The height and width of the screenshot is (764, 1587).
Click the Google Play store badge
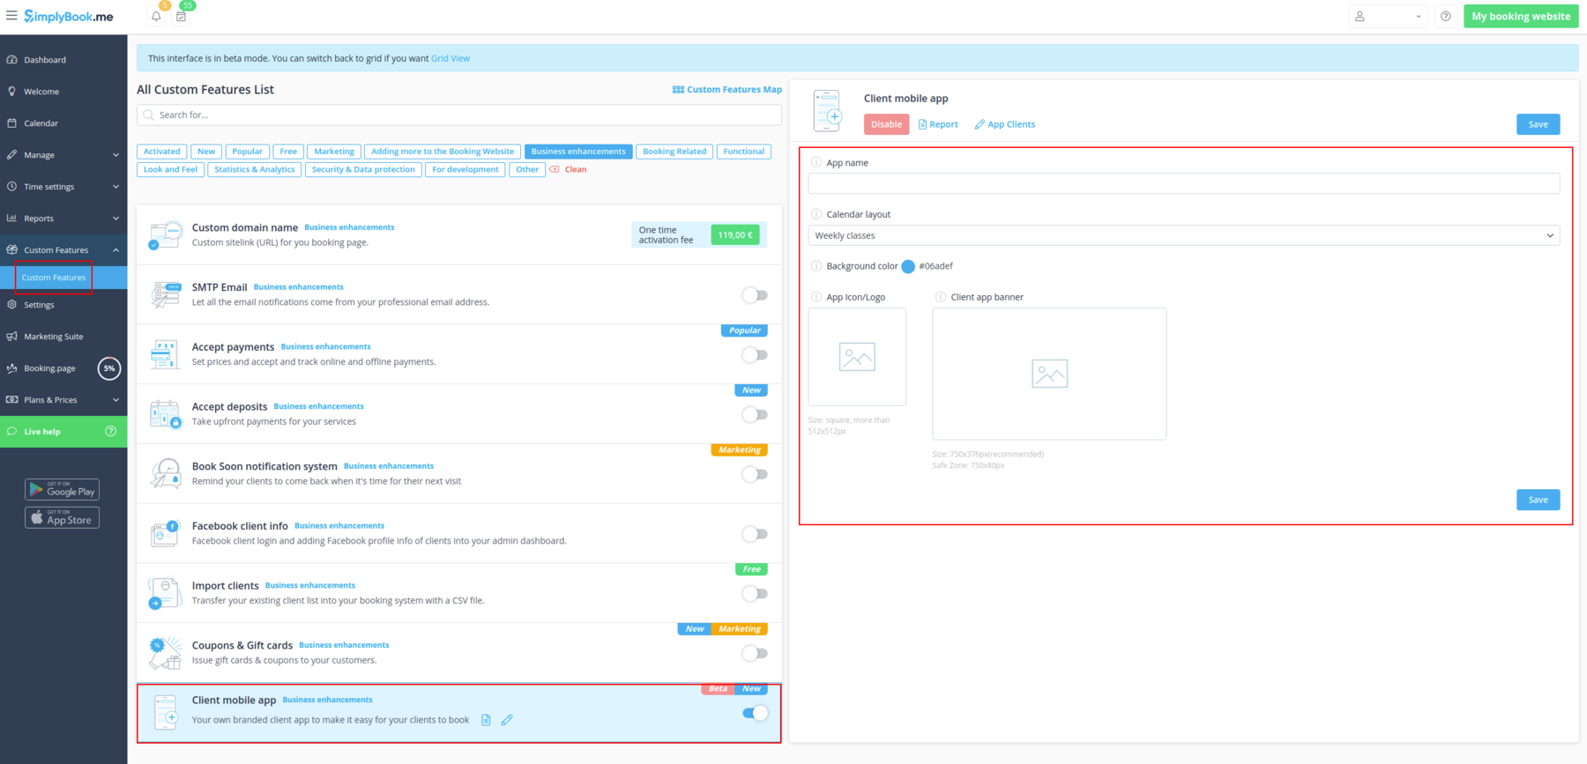click(62, 490)
